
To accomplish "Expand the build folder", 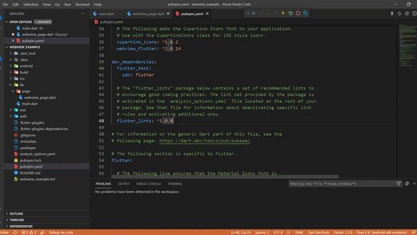I will click(23, 72).
